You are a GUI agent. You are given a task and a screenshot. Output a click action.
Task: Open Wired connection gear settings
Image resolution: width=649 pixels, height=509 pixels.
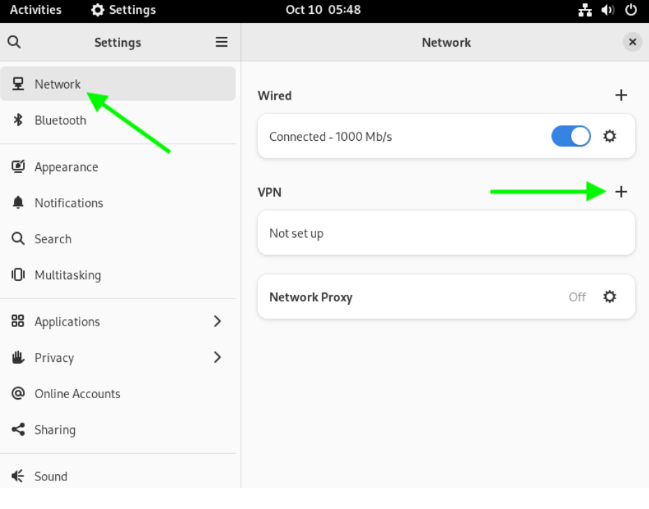click(609, 137)
